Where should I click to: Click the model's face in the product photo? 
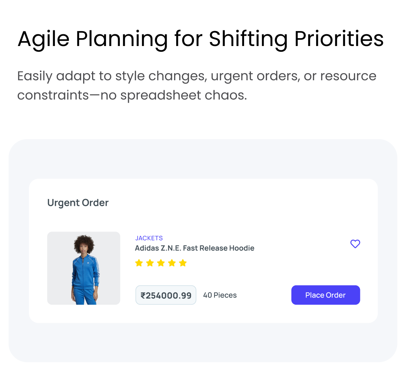[x=84, y=248]
